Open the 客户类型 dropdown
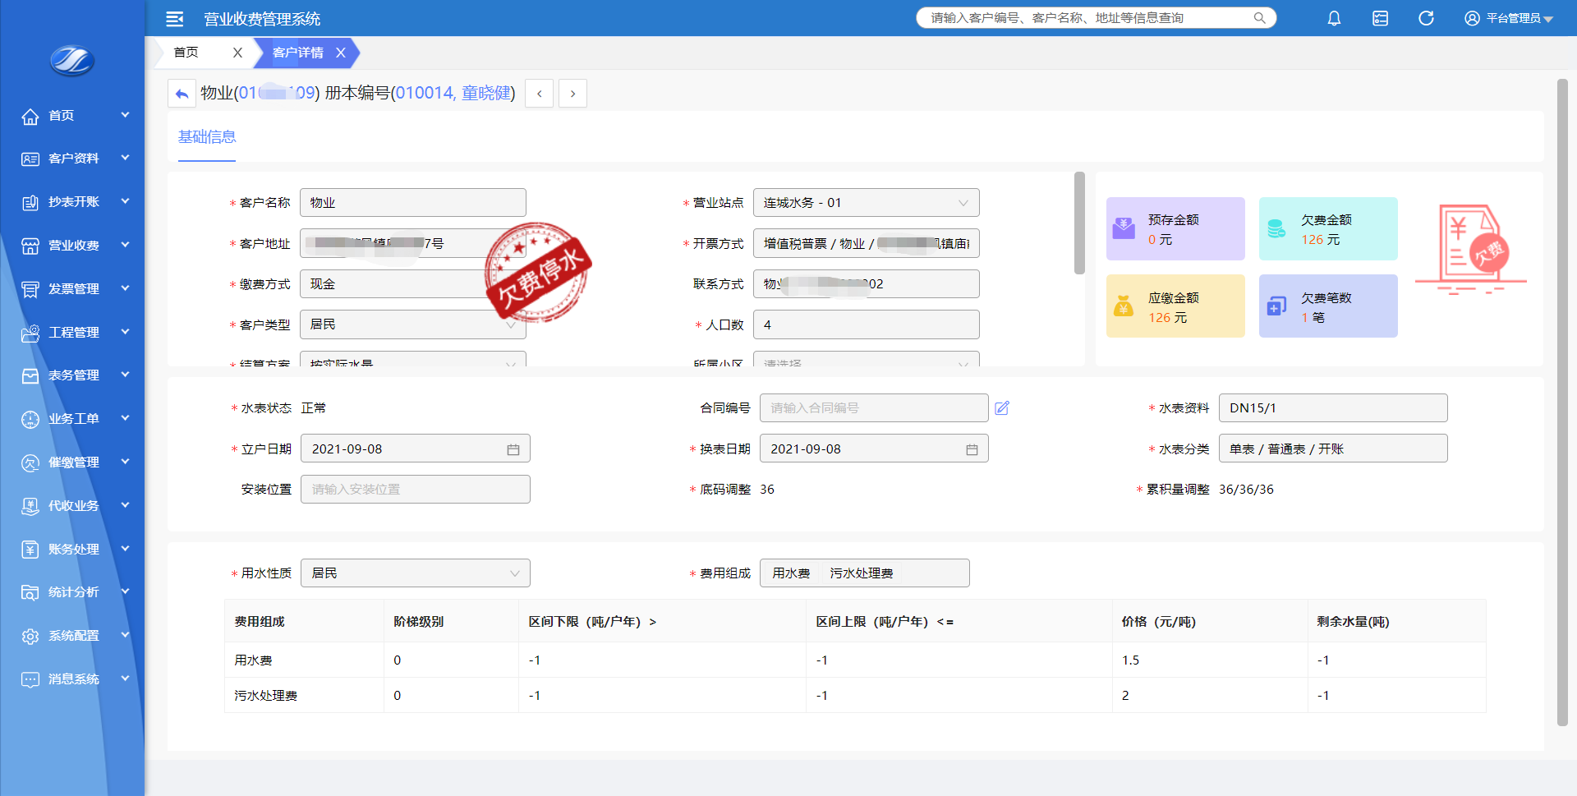Screen dimensions: 1577x796 tap(412, 324)
